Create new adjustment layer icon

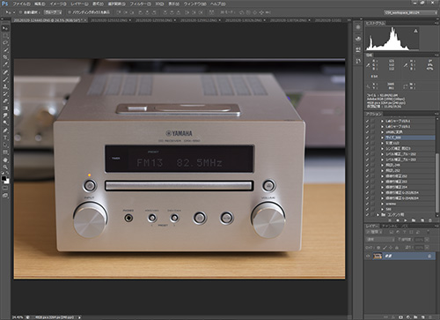click(x=408, y=317)
